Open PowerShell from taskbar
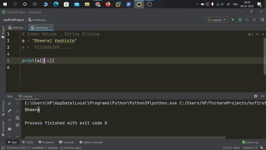Image resolution: width=266 pixels, height=150 pixels. (128, 4)
